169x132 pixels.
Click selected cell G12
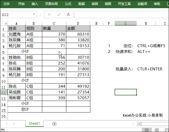click(126, 92)
